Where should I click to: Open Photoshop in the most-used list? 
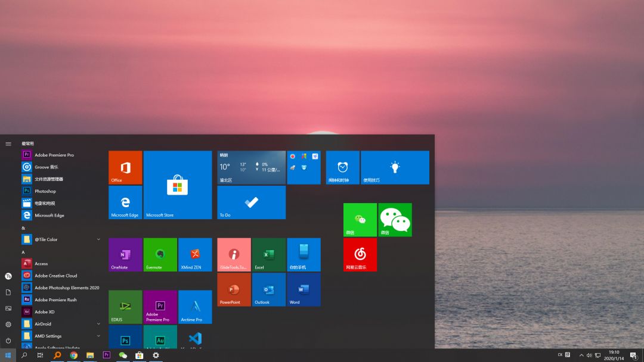point(61,191)
